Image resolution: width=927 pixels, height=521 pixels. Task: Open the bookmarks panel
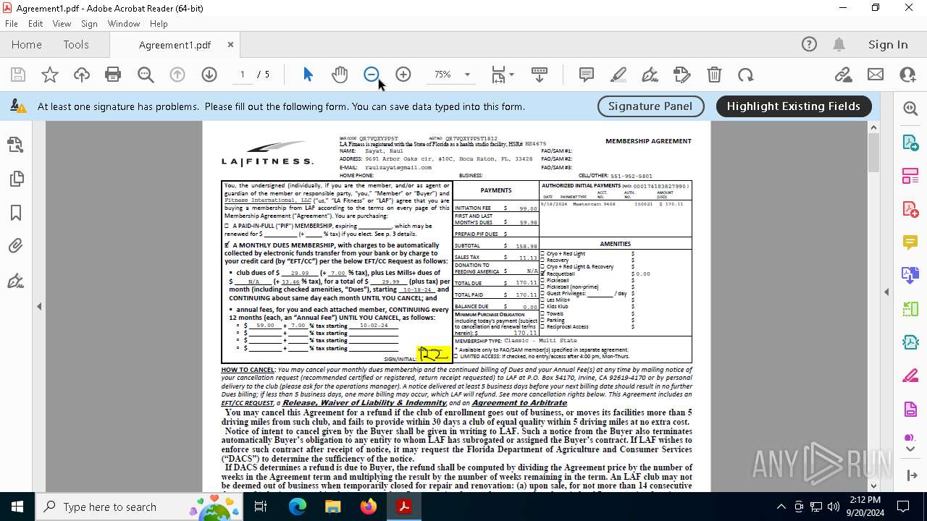[16, 213]
